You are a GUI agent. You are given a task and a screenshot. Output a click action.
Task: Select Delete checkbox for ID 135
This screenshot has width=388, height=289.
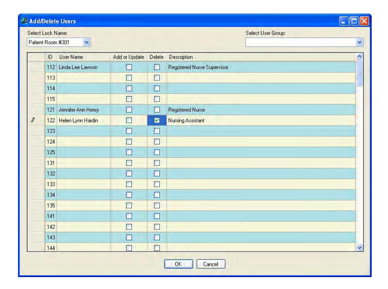click(x=157, y=205)
